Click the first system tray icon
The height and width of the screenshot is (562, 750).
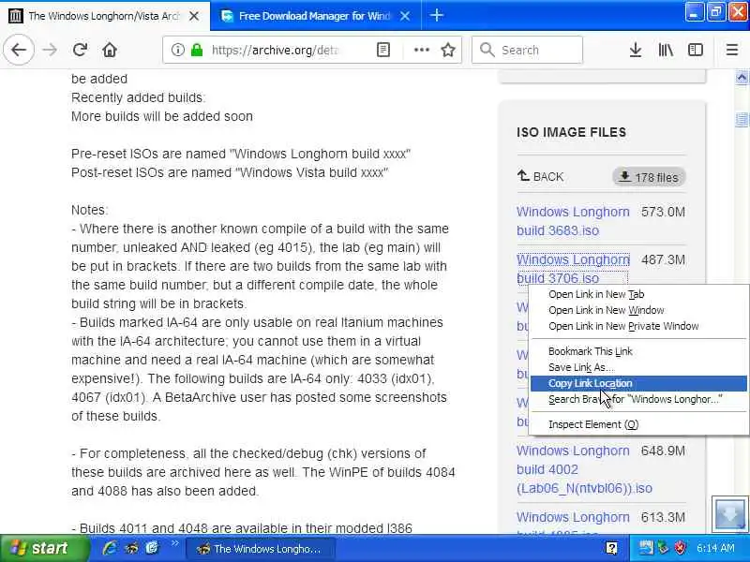tap(646, 548)
